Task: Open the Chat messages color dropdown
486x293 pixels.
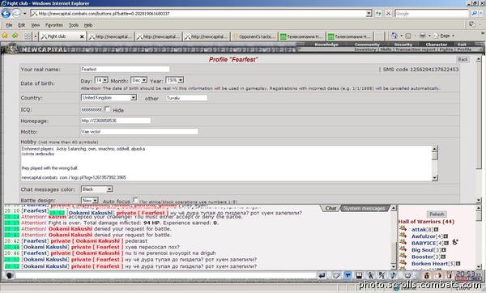Action: click(96, 189)
